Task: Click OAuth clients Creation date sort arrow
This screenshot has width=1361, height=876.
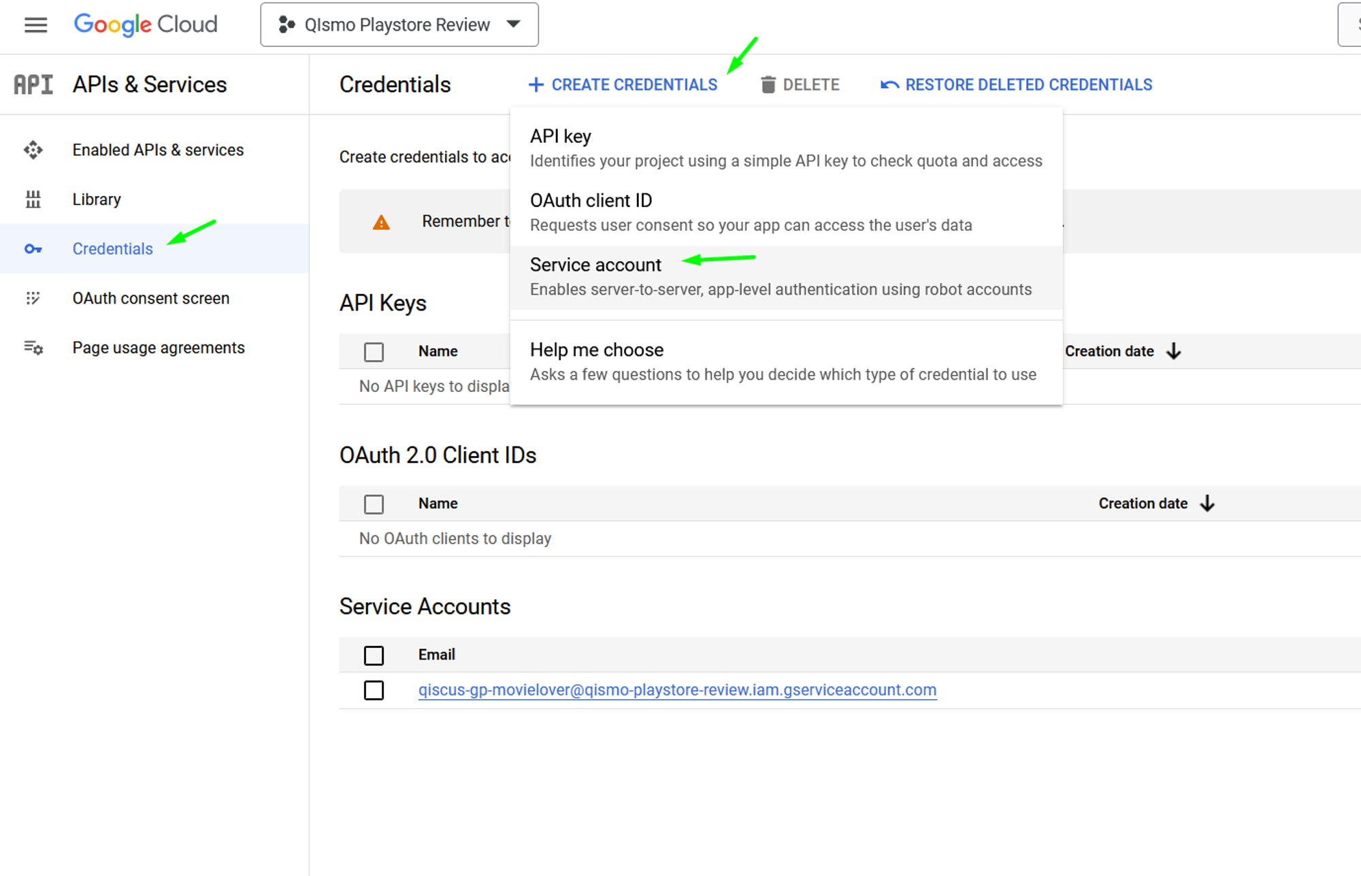Action: point(1207,504)
